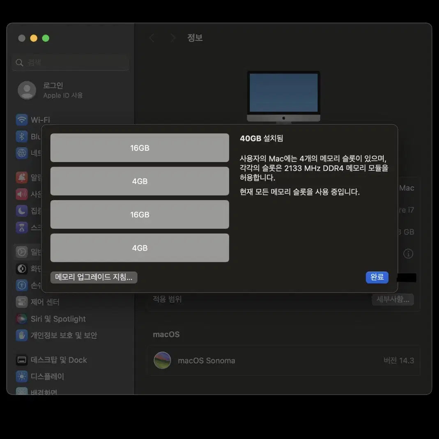Select the bottom 4GB memory slot
The width and height of the screenshot is (439, 439).
pyautogui.click(x=140, y=248)
